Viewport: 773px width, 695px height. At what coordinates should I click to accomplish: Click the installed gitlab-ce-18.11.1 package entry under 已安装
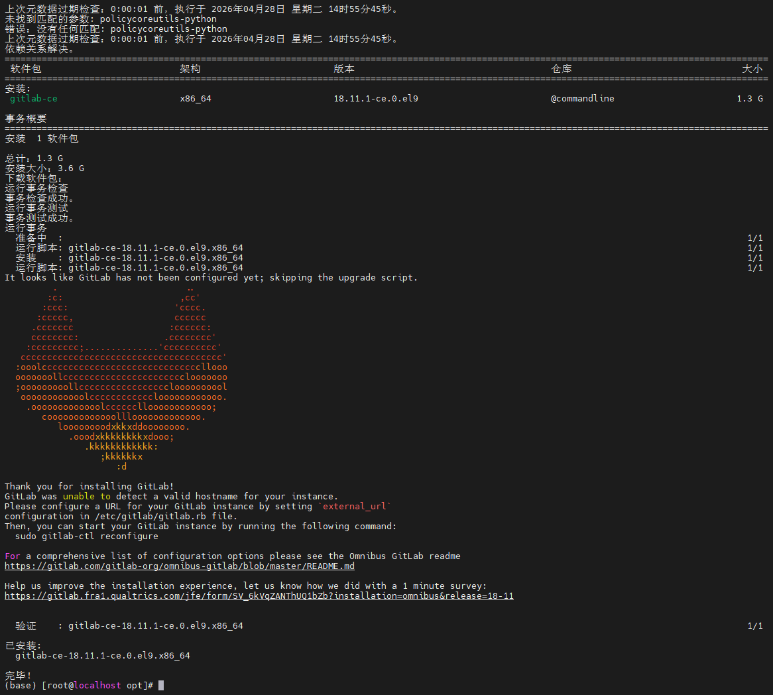(x=103, y=655)
